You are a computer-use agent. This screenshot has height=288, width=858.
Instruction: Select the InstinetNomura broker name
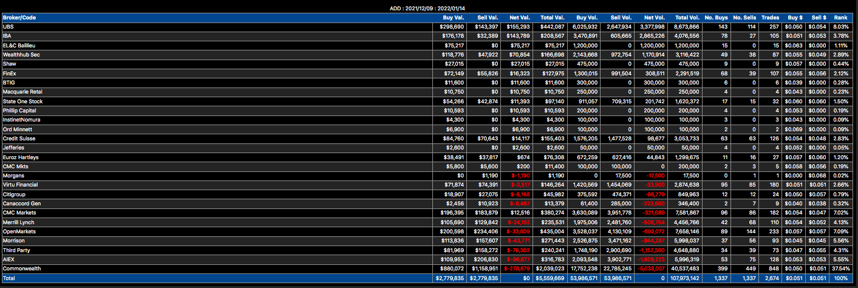(21, 120)
